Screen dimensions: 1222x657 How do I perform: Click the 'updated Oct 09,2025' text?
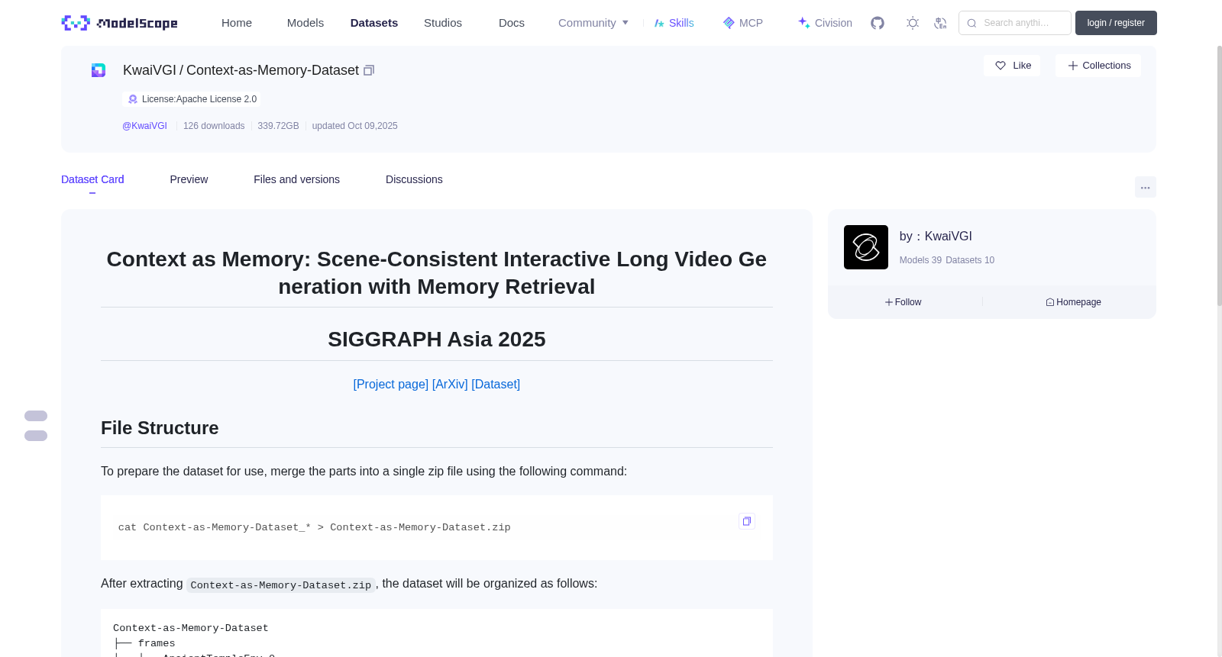pos(354,126)
